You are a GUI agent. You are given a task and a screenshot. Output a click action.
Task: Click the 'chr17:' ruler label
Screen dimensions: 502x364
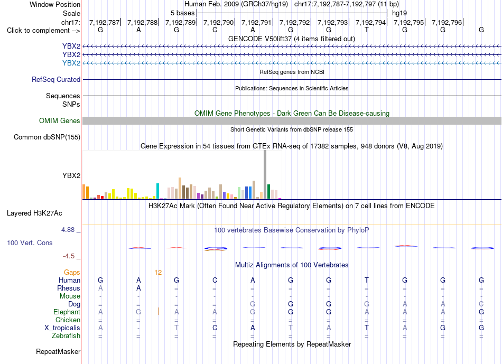(70, 22)
